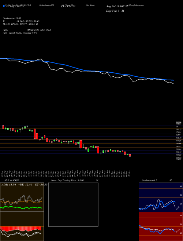
Task: Click the MunafaSutra.com watermark link text
Action: click(x=135, y=5)
